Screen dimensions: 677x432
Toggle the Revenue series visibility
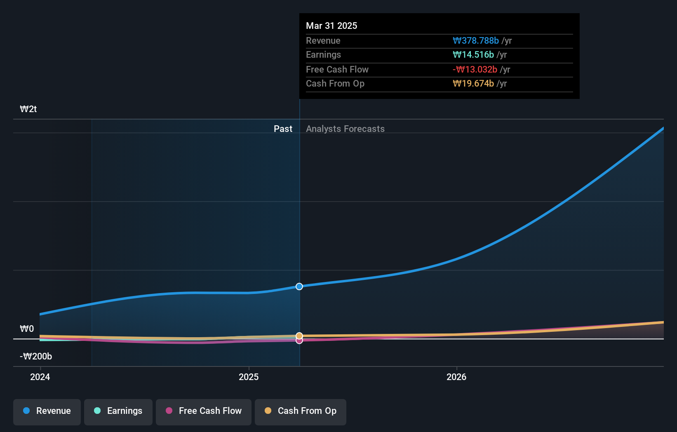(x=47, y=411)
